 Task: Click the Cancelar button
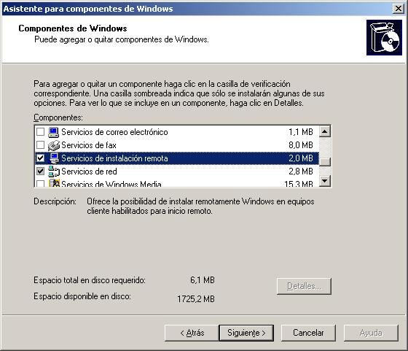point(308,333)
